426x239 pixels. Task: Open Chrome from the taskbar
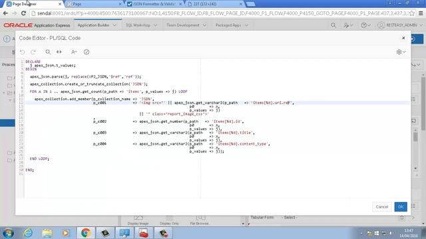tap(86, 233)
